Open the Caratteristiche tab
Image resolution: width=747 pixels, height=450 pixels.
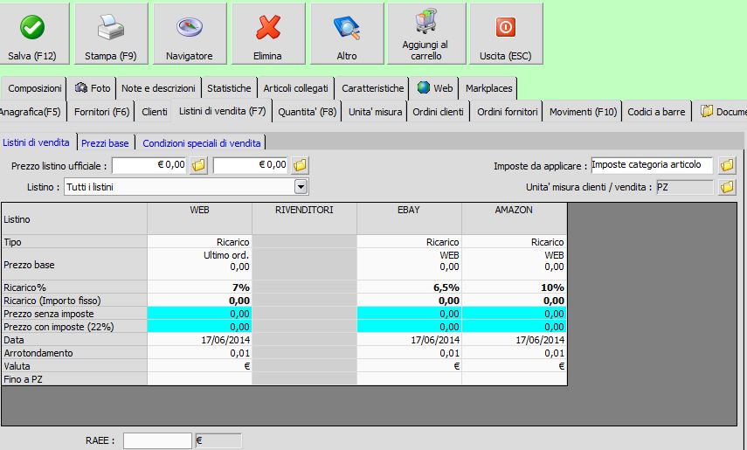click(372, 88)
